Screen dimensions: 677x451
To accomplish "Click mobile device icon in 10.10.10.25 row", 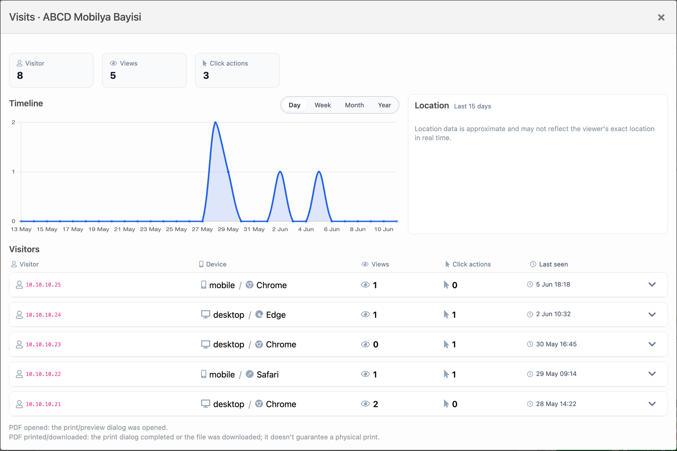I will 203,285.
